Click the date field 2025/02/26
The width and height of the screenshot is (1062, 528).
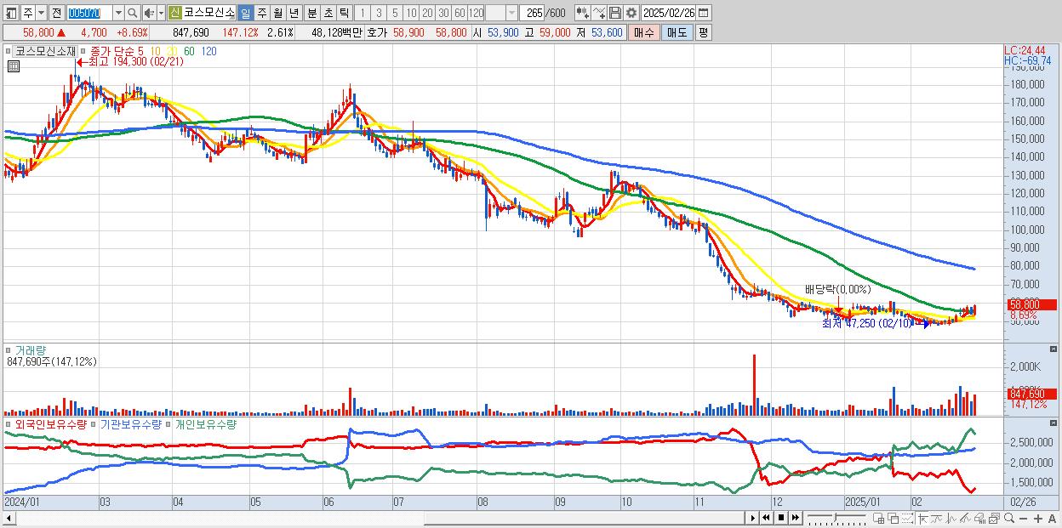click(669, 13)
